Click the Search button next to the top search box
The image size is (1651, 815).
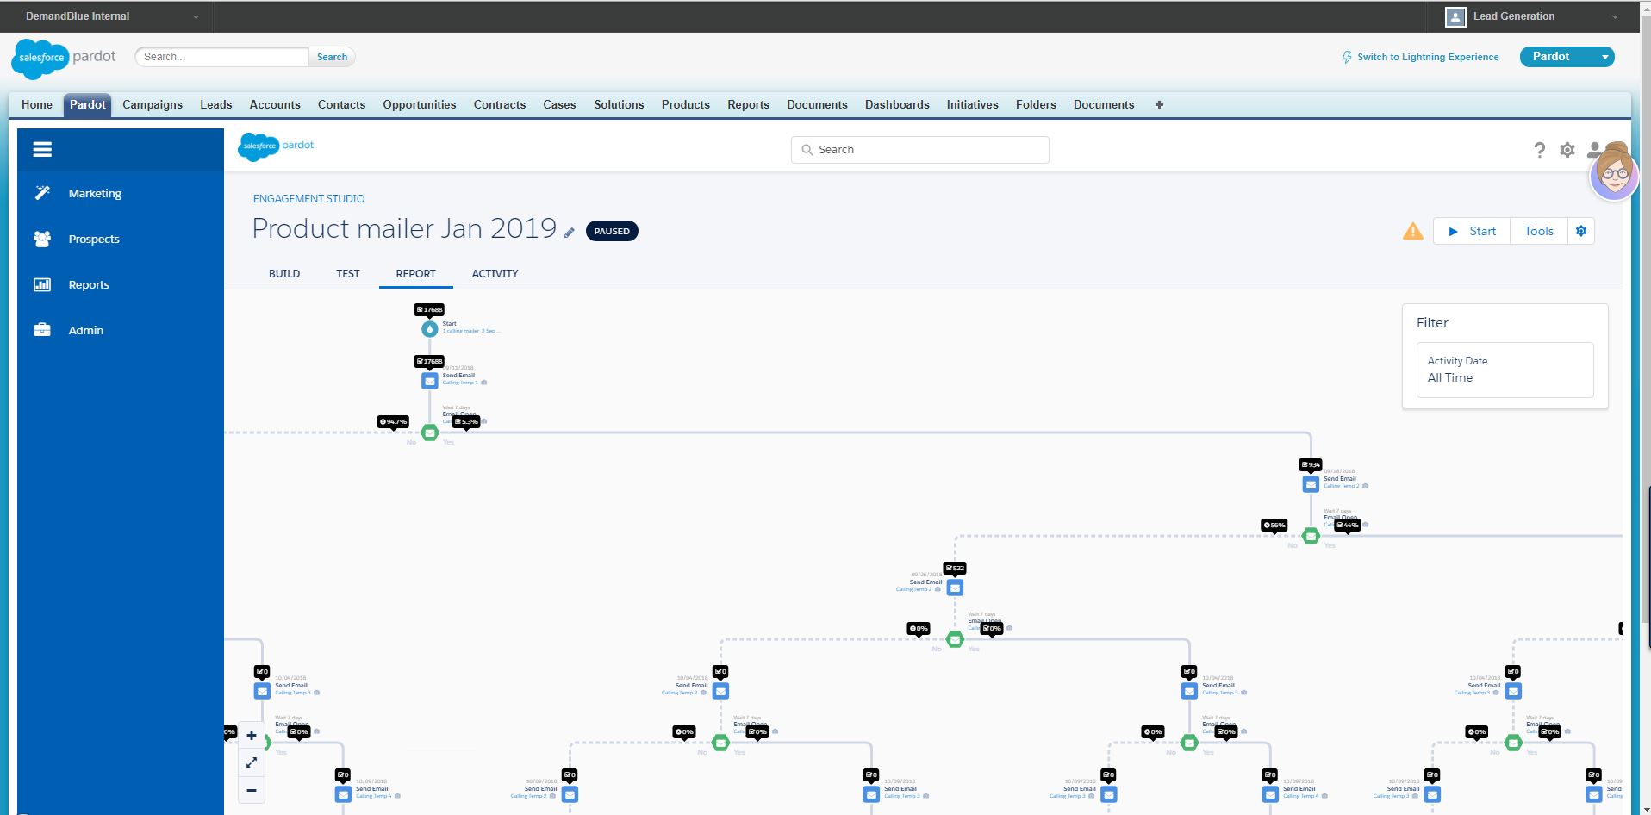[333, 57]
